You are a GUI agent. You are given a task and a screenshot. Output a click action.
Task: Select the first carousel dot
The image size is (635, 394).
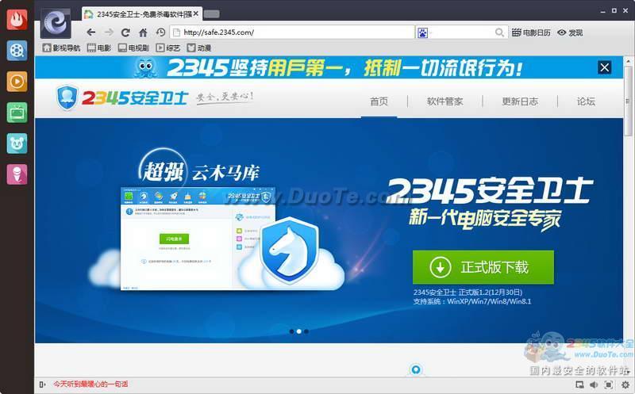click(291, 331)
